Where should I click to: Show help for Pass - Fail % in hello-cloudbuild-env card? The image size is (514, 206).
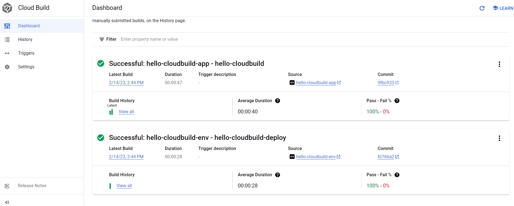(397, 175)
